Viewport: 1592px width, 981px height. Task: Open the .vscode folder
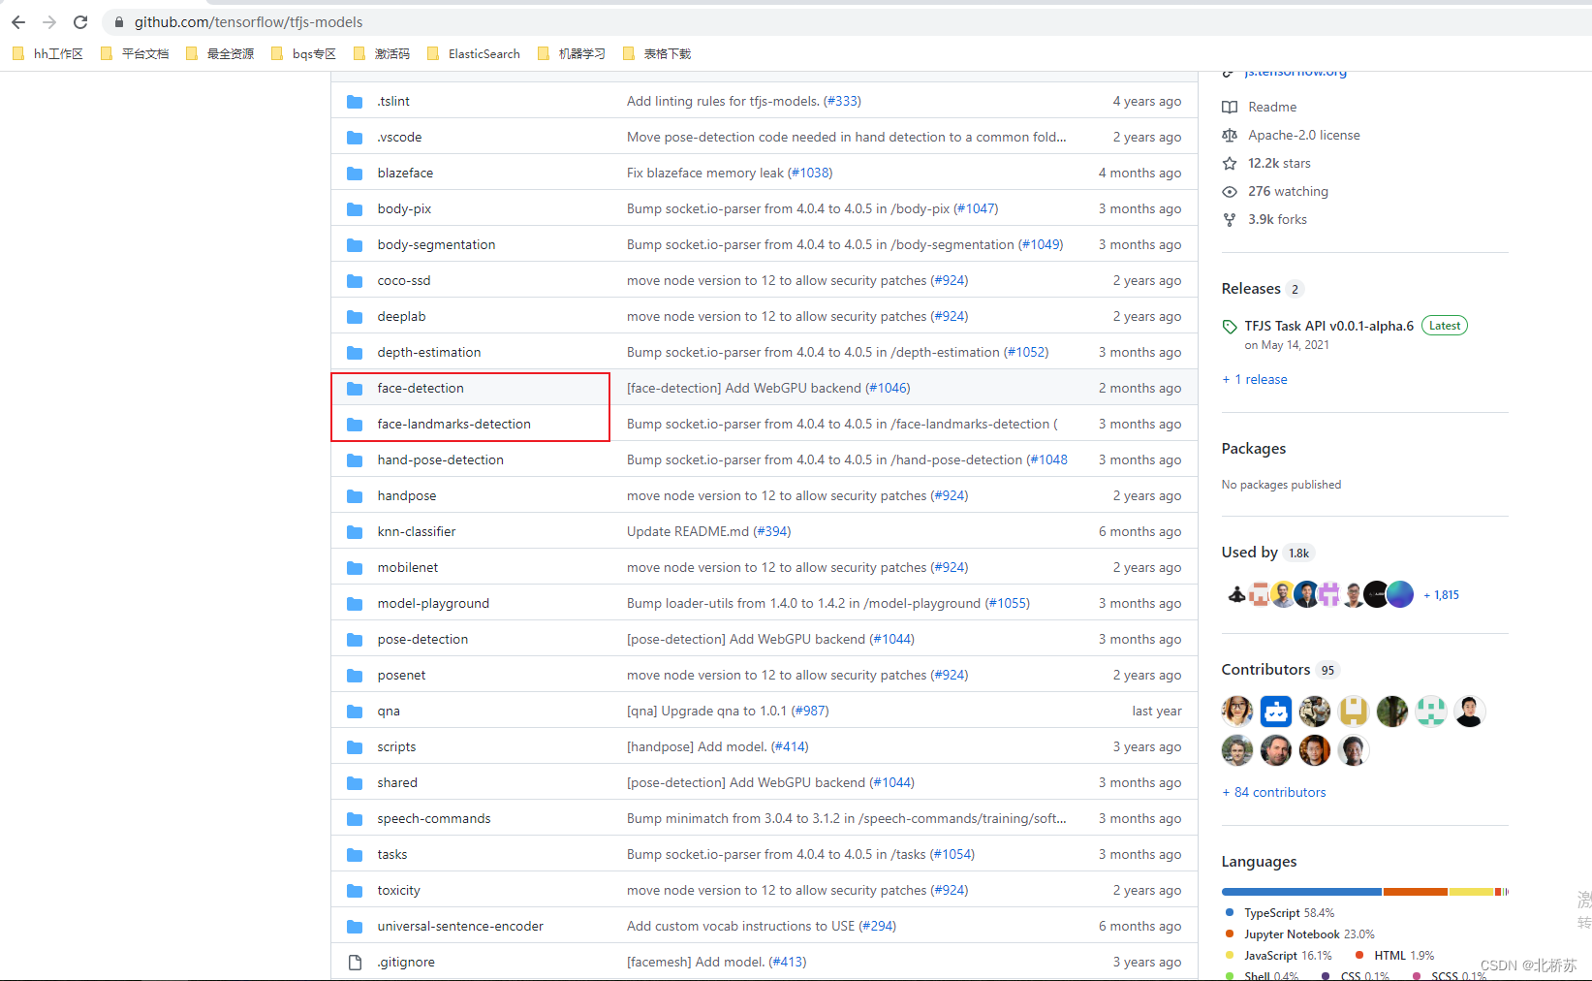coord(399,137)
